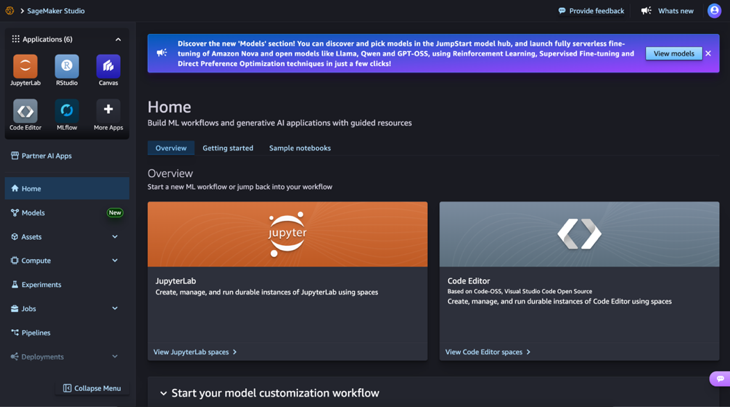
Task: Dismiss the Models announcement banner
Action: coord(708,53)
